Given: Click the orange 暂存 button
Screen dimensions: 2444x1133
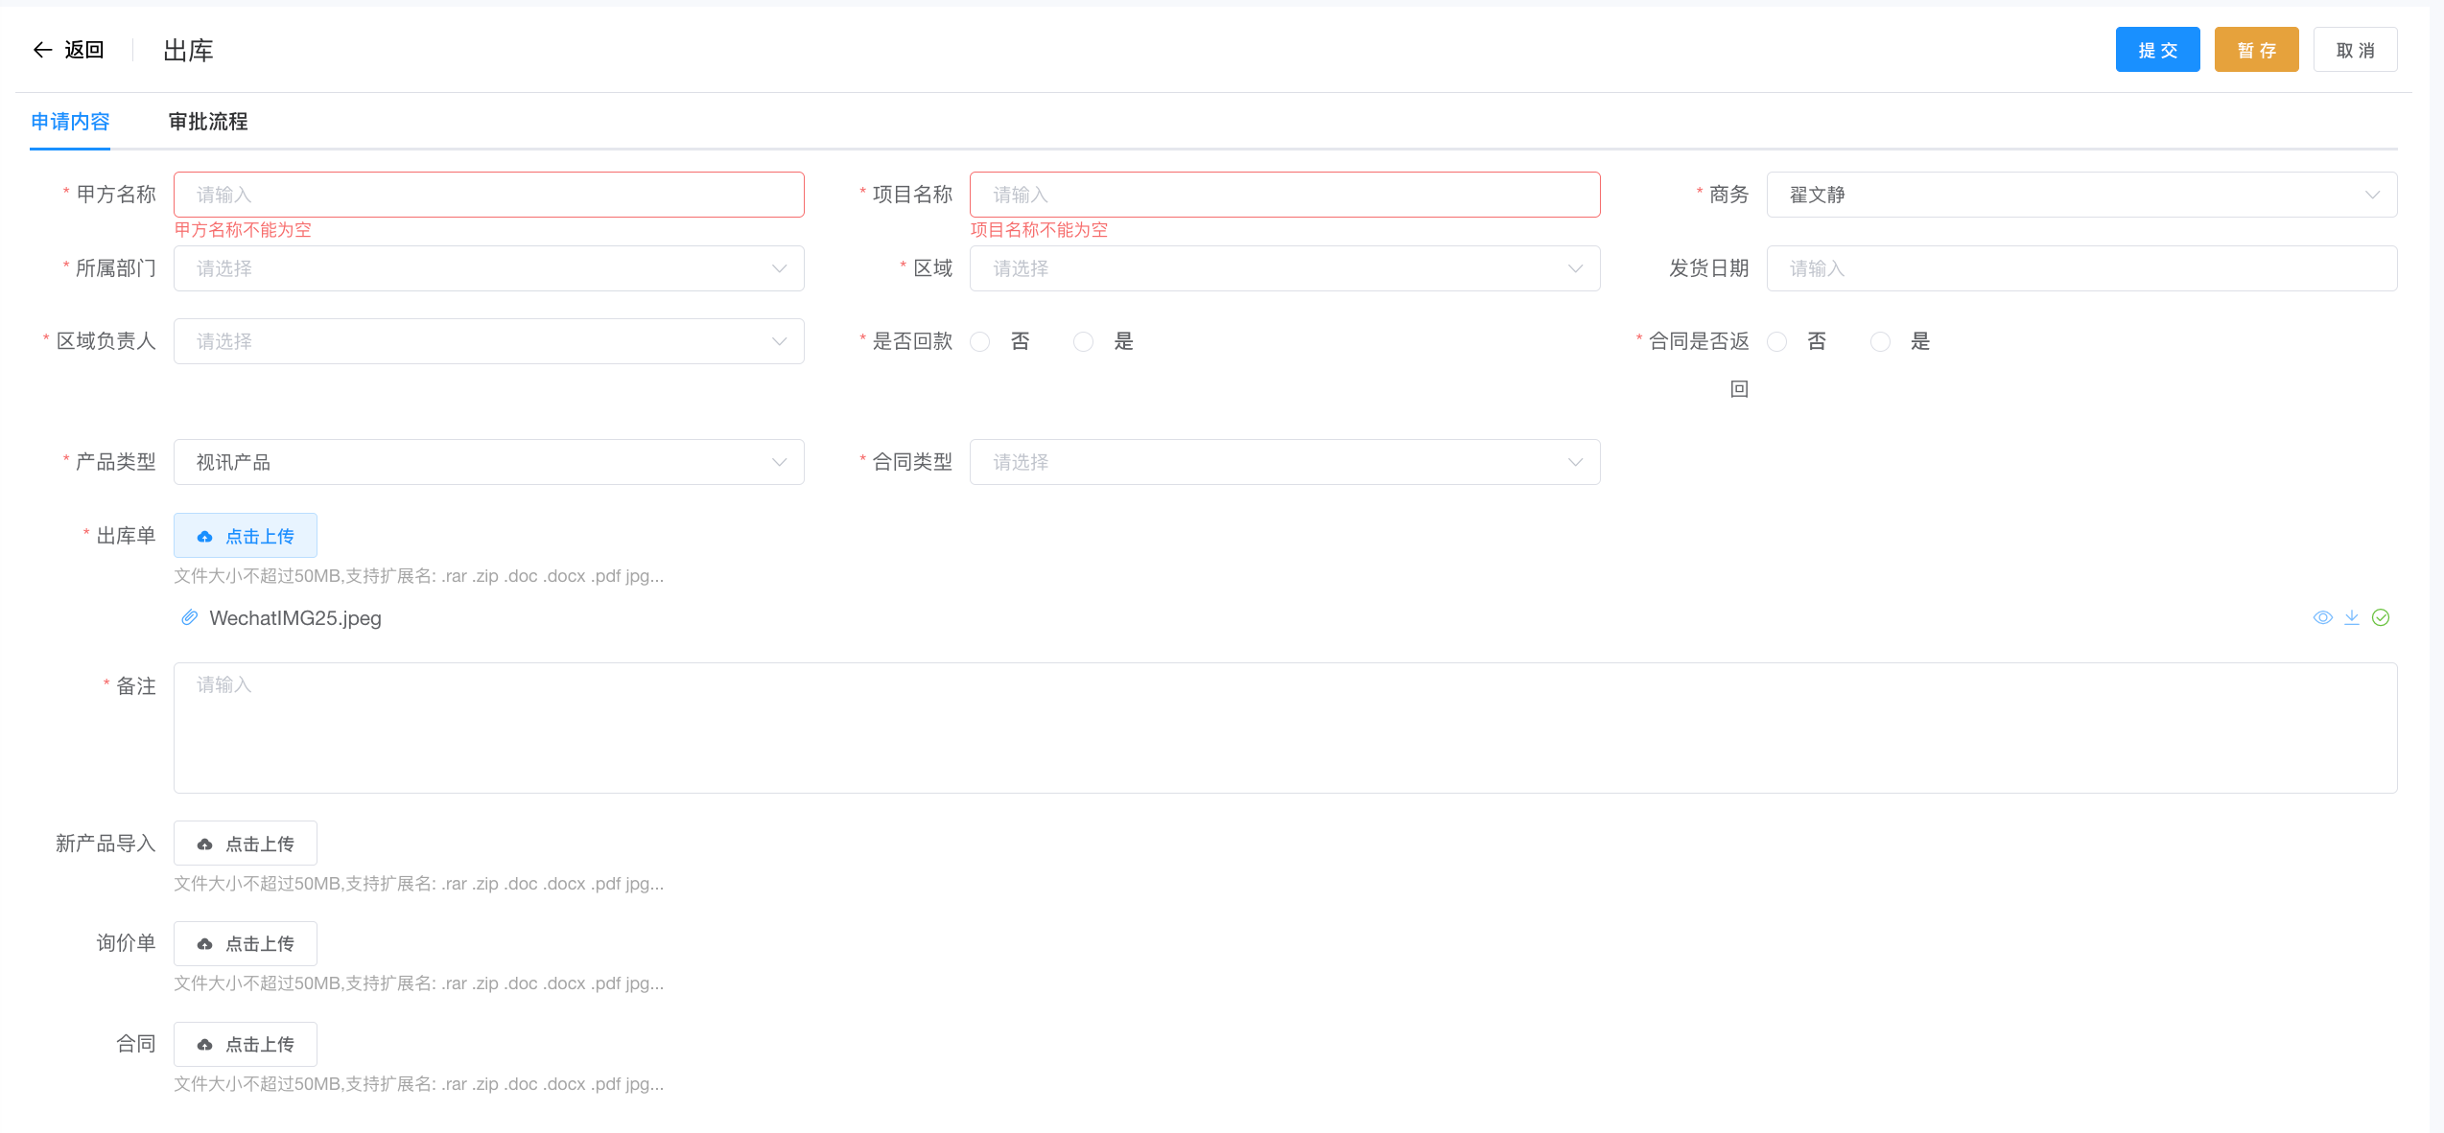Looking at the screenshot, I should click(2256, 50).
